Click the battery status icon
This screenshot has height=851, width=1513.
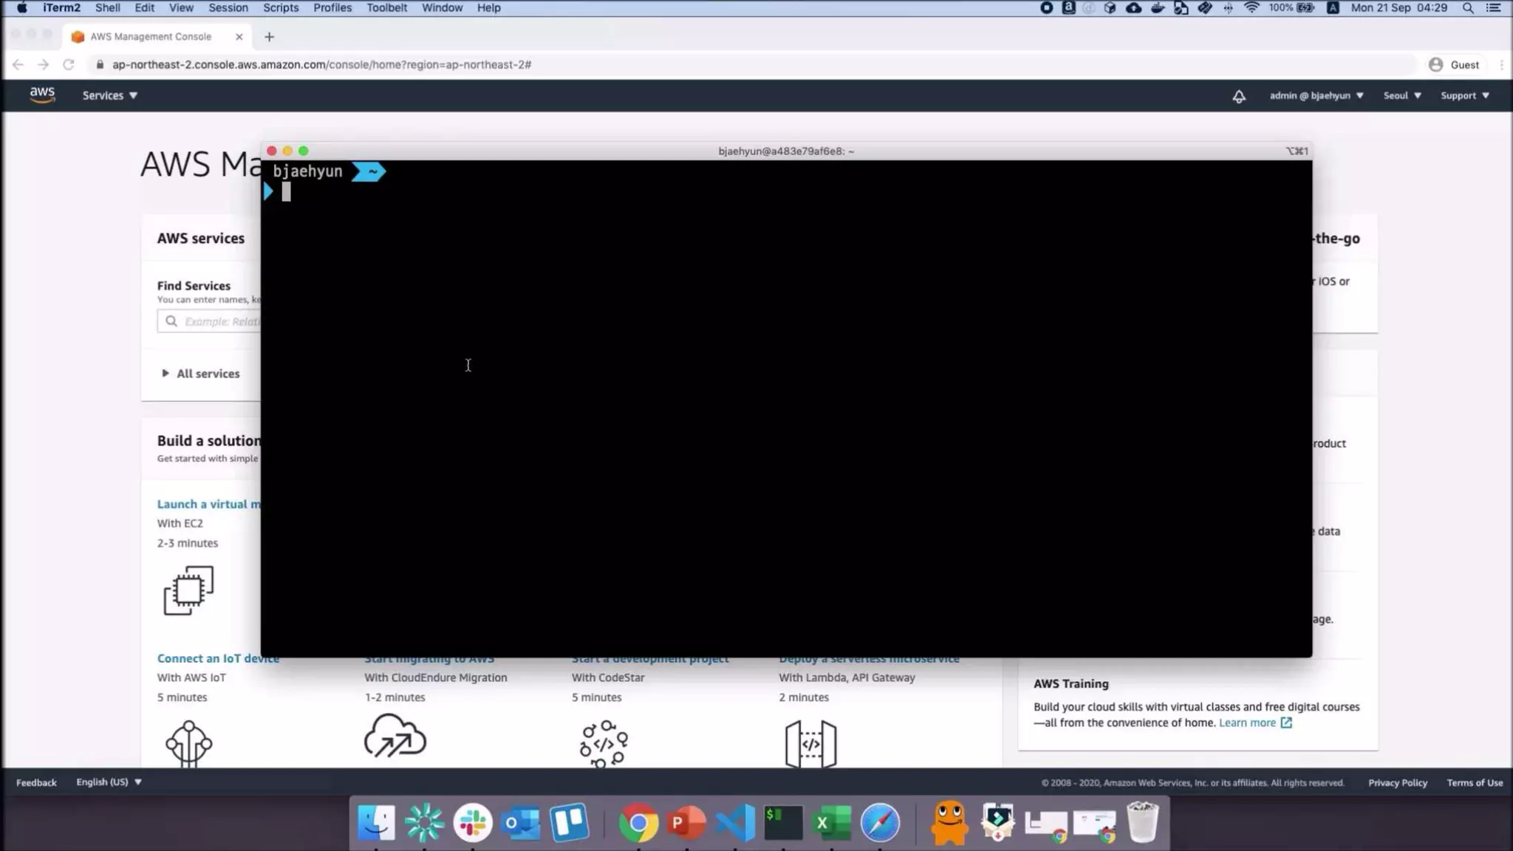click(1306, 8)
